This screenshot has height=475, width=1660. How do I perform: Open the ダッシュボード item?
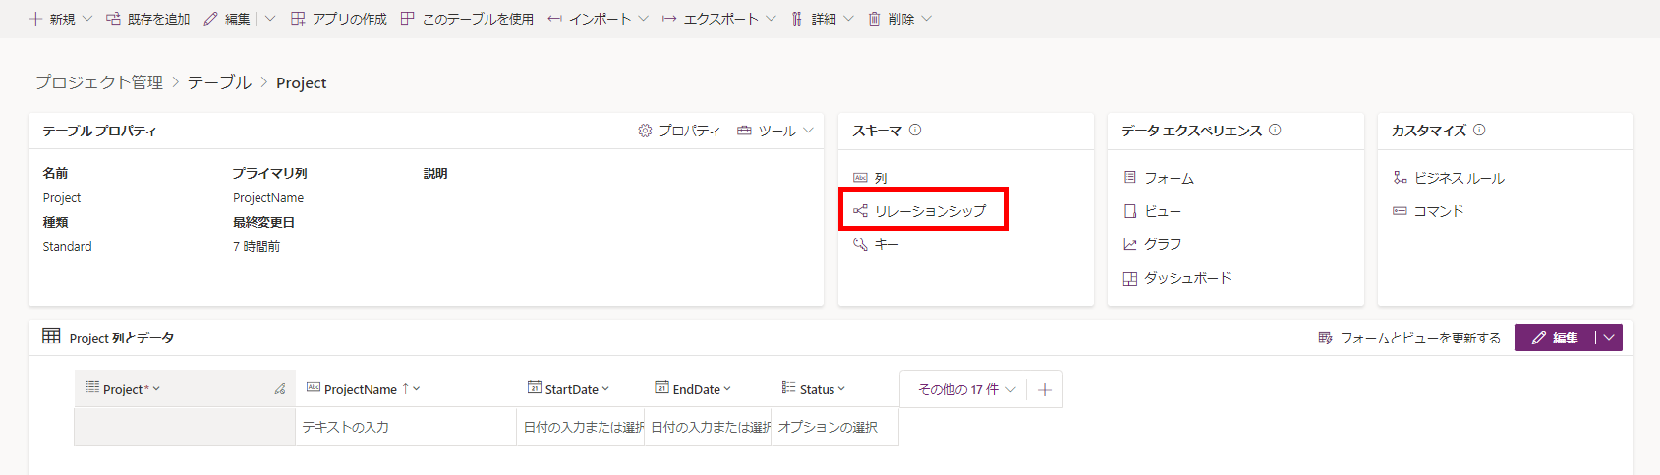(1186, 278)
